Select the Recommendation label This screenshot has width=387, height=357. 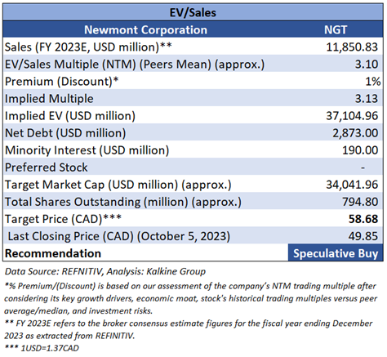click(53, 253)
